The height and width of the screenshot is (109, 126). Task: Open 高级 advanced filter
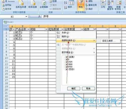[x=89, y=9]
